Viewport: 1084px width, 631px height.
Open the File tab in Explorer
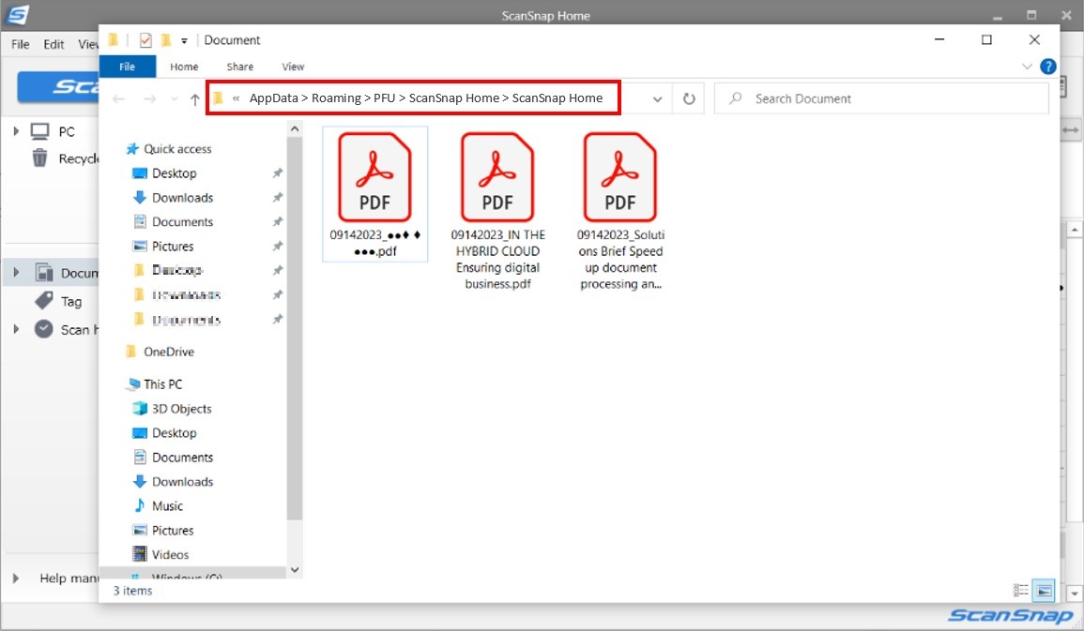(128, 67)
